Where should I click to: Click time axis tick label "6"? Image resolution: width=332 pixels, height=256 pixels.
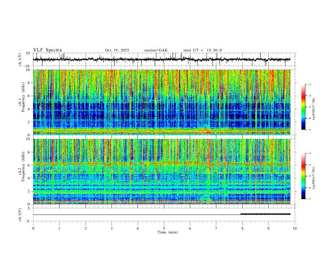pos(190,228)
